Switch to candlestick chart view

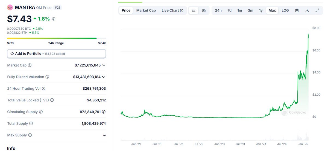204,10
